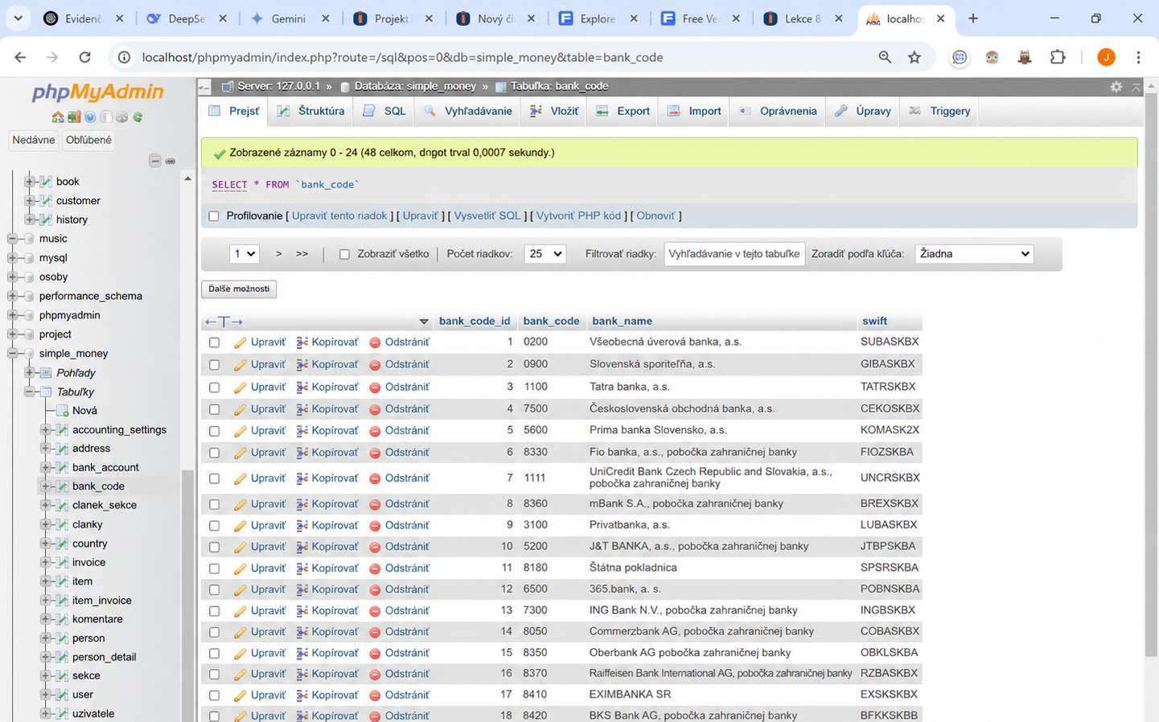1159x722 pixels.
Task: Click the Nová new table icon
Action: coord(62,411)
